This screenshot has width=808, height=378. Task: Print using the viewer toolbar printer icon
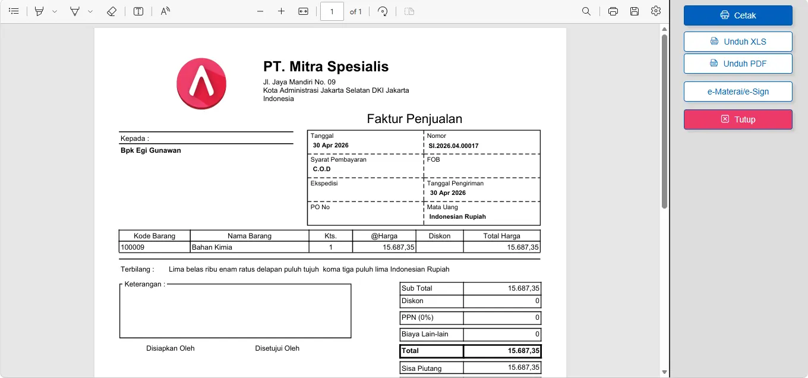click(x=613, y=11)
